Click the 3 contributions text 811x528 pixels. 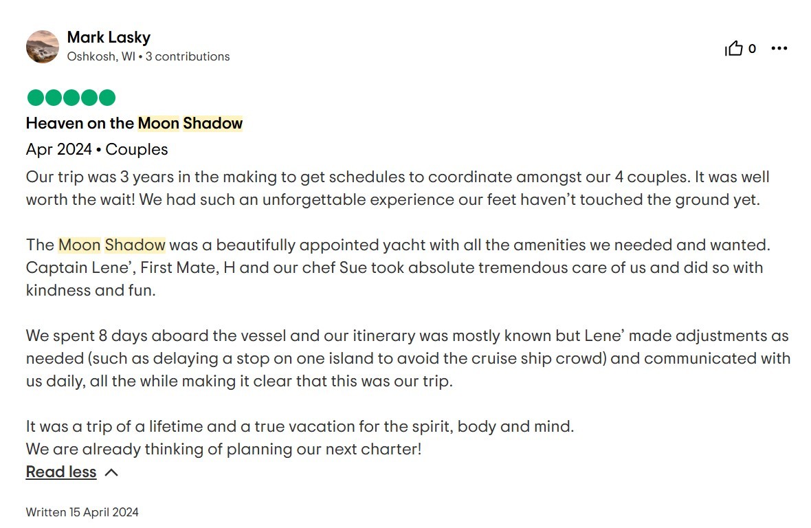coord(188,56)
